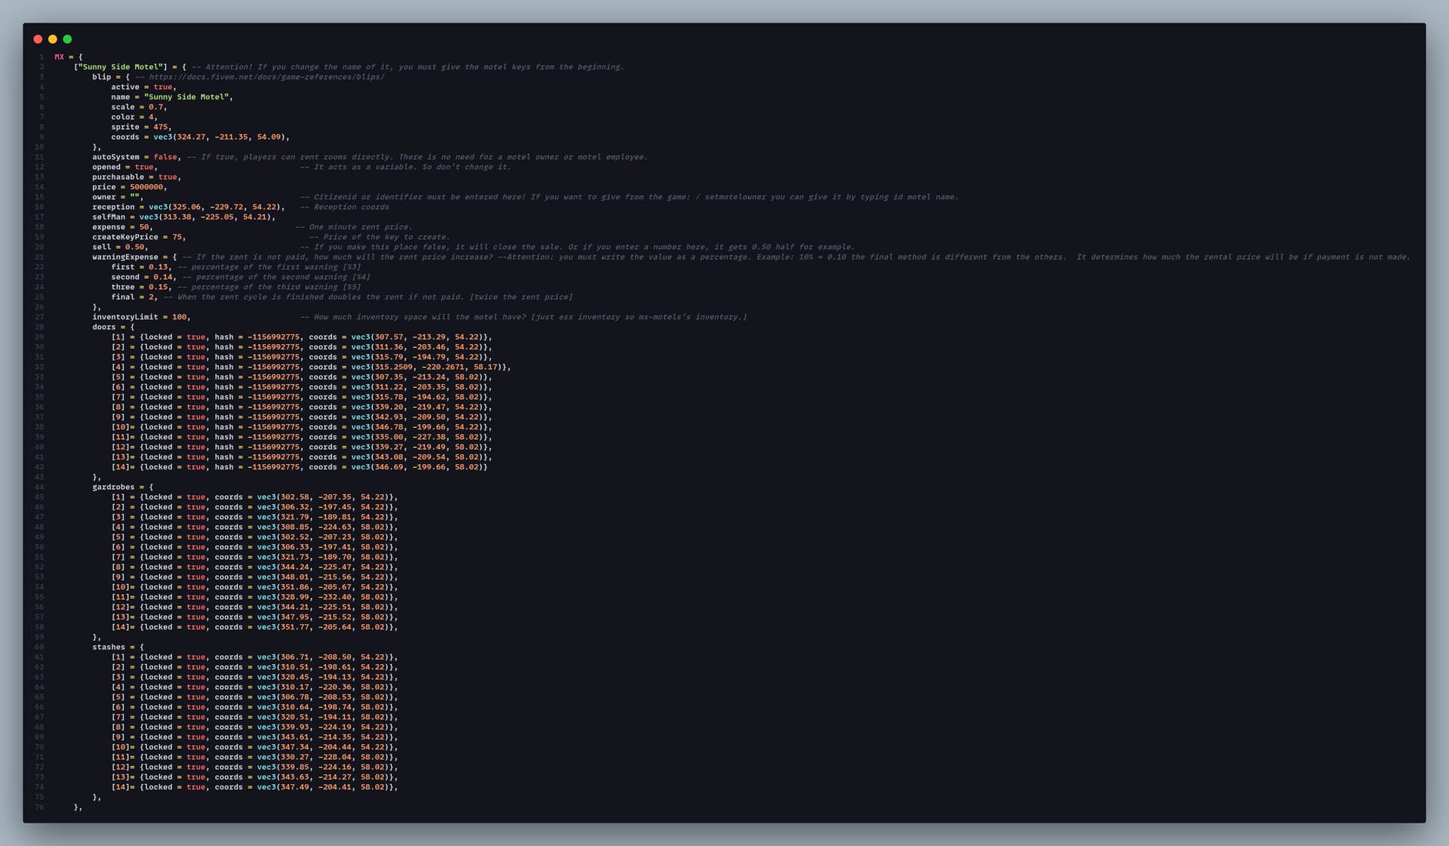Click the selfMan vec3 coordinates
1449x846 pixels.
(205, 217)
